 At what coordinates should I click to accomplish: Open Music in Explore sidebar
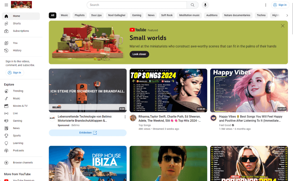21,98
